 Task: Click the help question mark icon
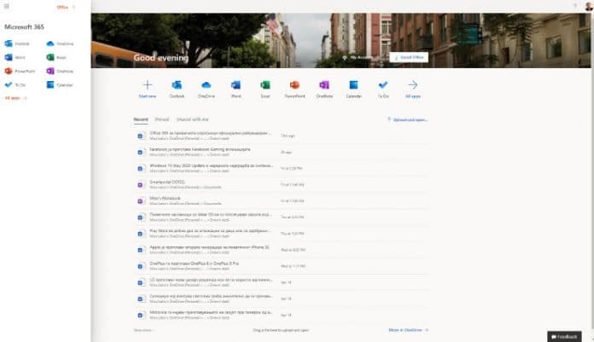[x=574, y=6]
